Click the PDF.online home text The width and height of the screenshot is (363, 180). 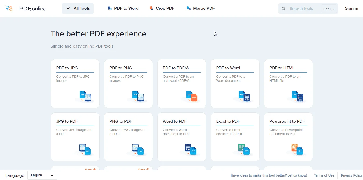pos(33,9)
